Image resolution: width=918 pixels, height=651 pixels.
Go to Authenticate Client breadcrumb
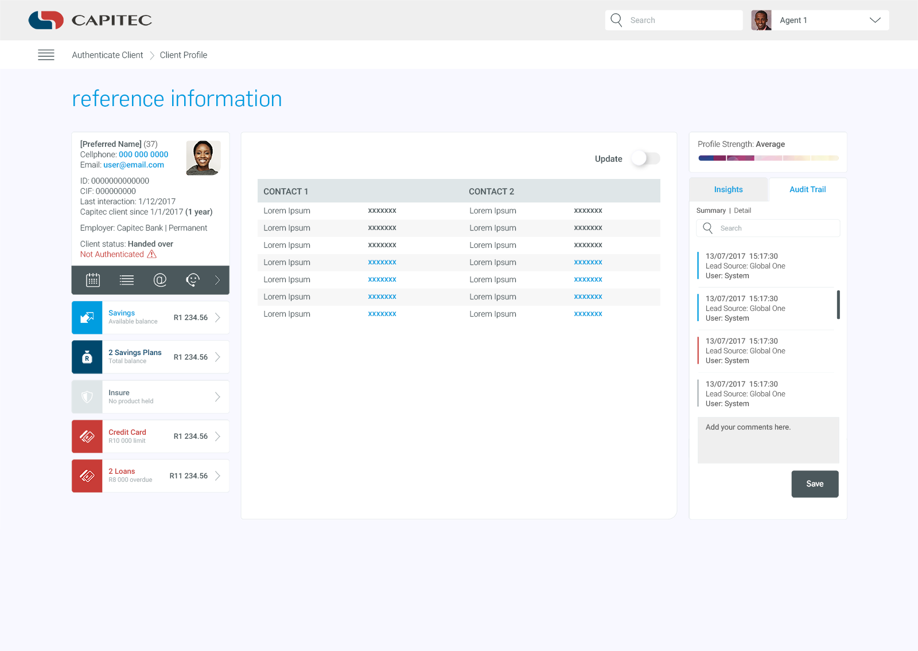click(x=107, y=55)
